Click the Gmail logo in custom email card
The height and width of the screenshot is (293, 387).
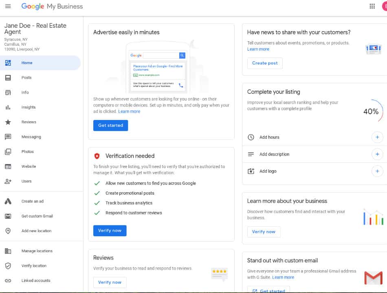[373, 277]
